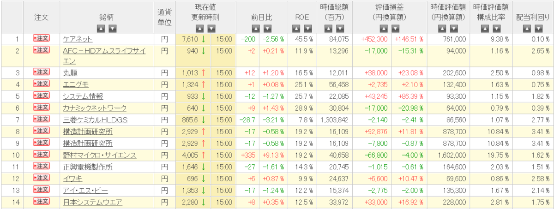Open 野村マイクロ・サイエンス stock link
The image size is (554, 209).
(x=99, y=155)
